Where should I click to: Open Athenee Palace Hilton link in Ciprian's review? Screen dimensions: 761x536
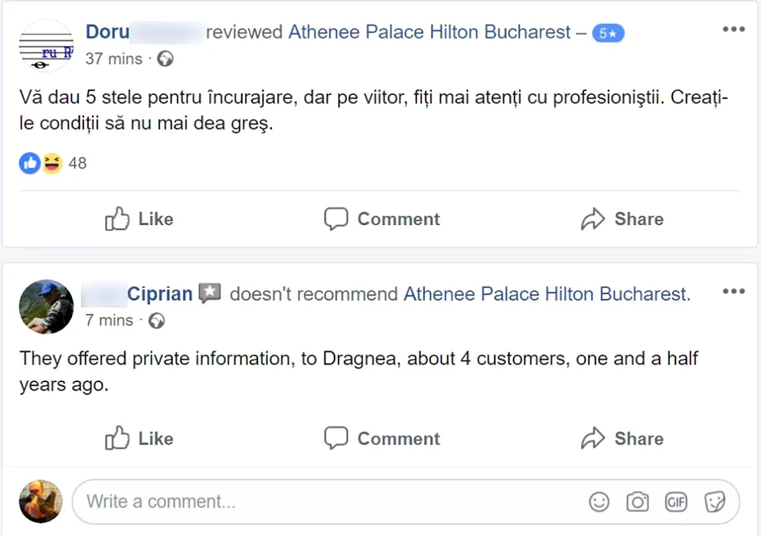[x=545, y=294]
